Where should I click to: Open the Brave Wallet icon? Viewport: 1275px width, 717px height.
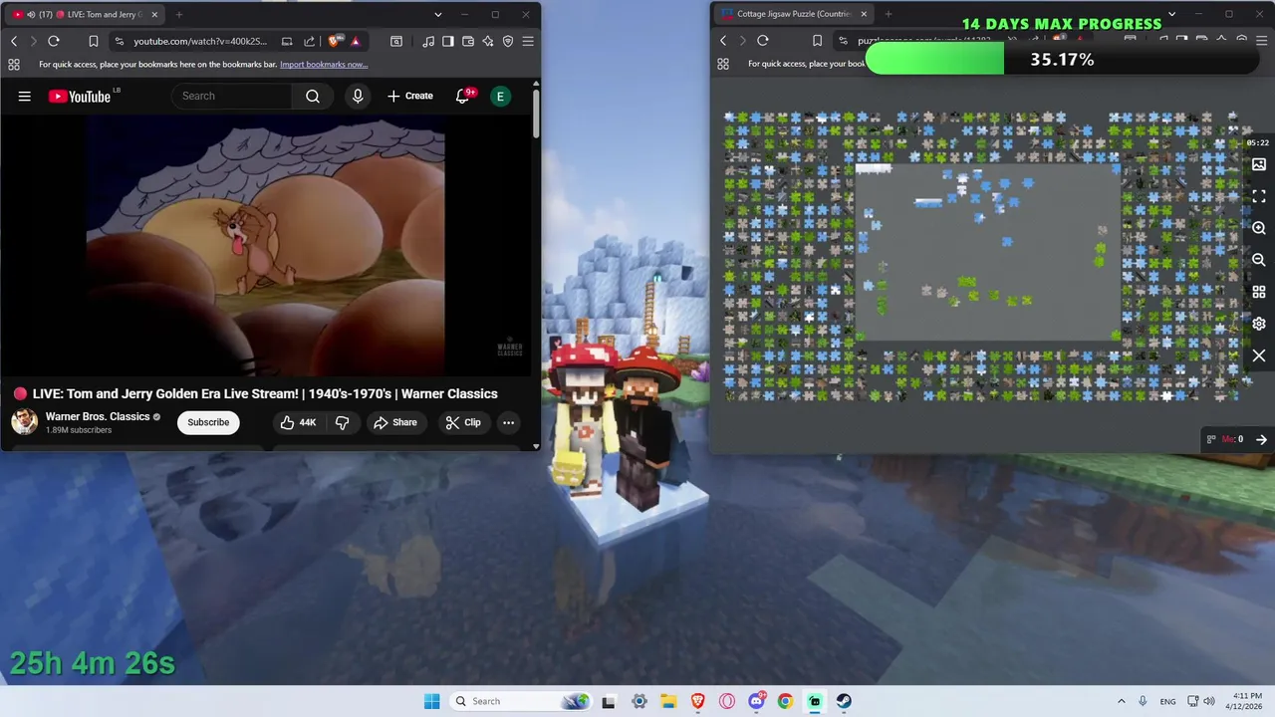(x=468, y=41)
